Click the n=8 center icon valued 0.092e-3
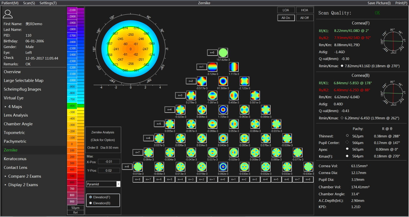409x217 pixels. point(223,167)
